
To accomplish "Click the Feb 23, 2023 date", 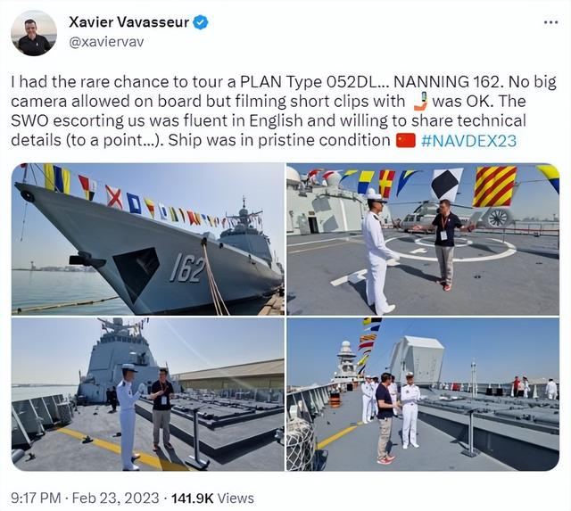I will tap(115, 498).
